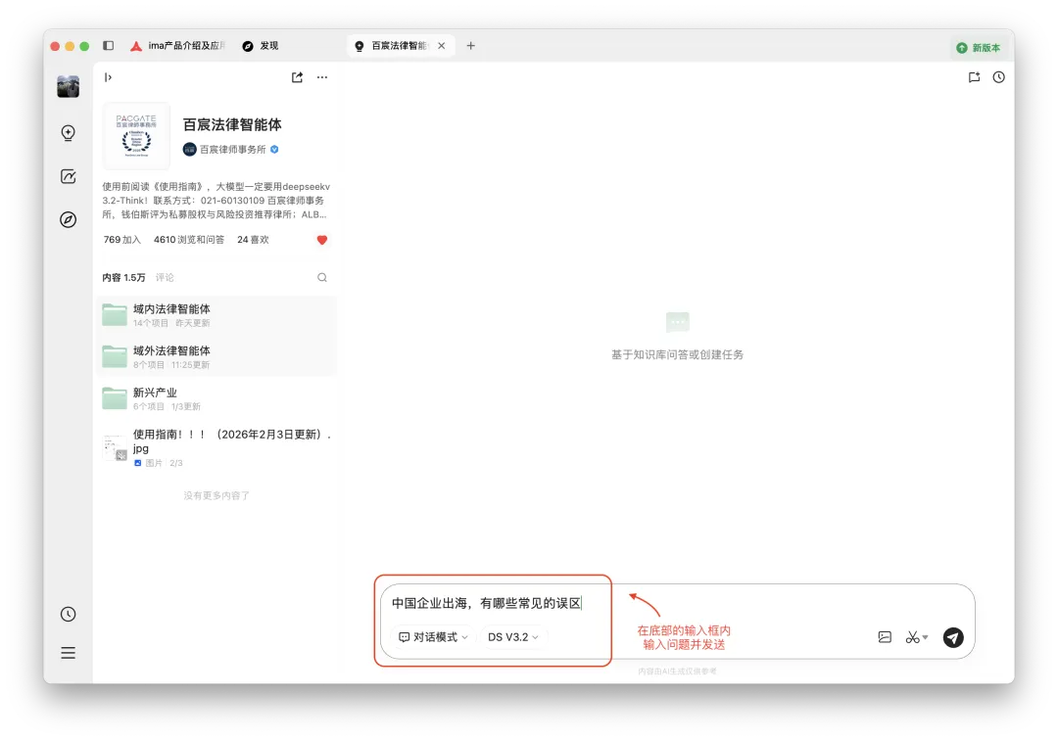The width and height of the screenshot is (1058, 741).
Task: Attach an image via picture icon
Action: 885,637
